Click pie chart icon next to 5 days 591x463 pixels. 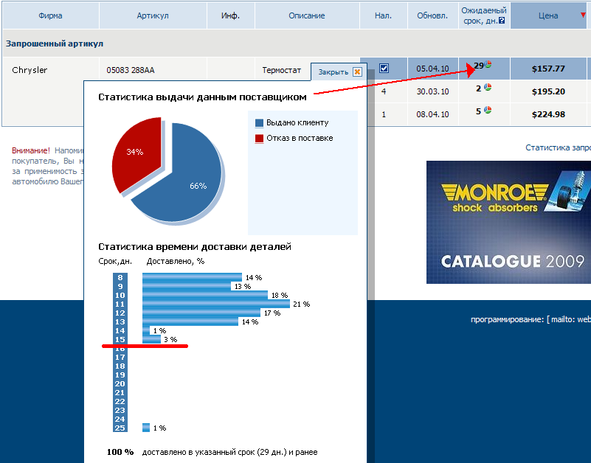[x=488, y=111]
